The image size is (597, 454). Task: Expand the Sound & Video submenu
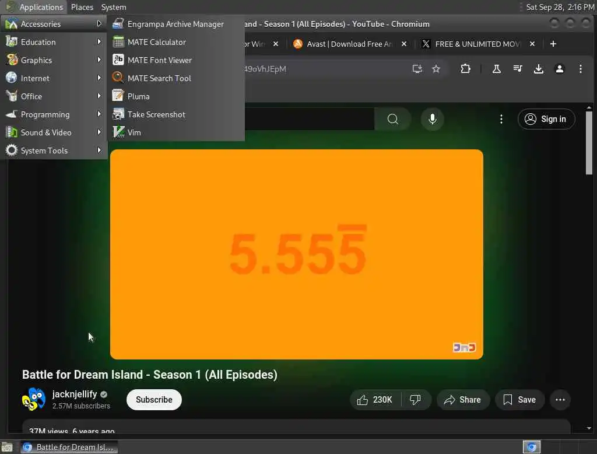point(54,132)
